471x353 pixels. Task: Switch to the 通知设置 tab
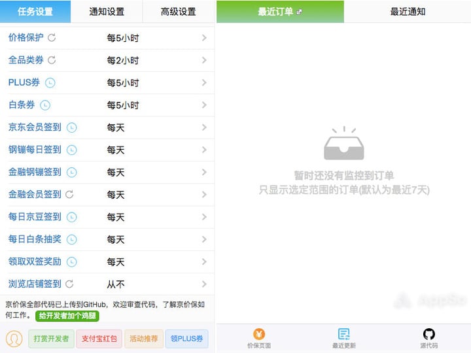pos(107,11)
